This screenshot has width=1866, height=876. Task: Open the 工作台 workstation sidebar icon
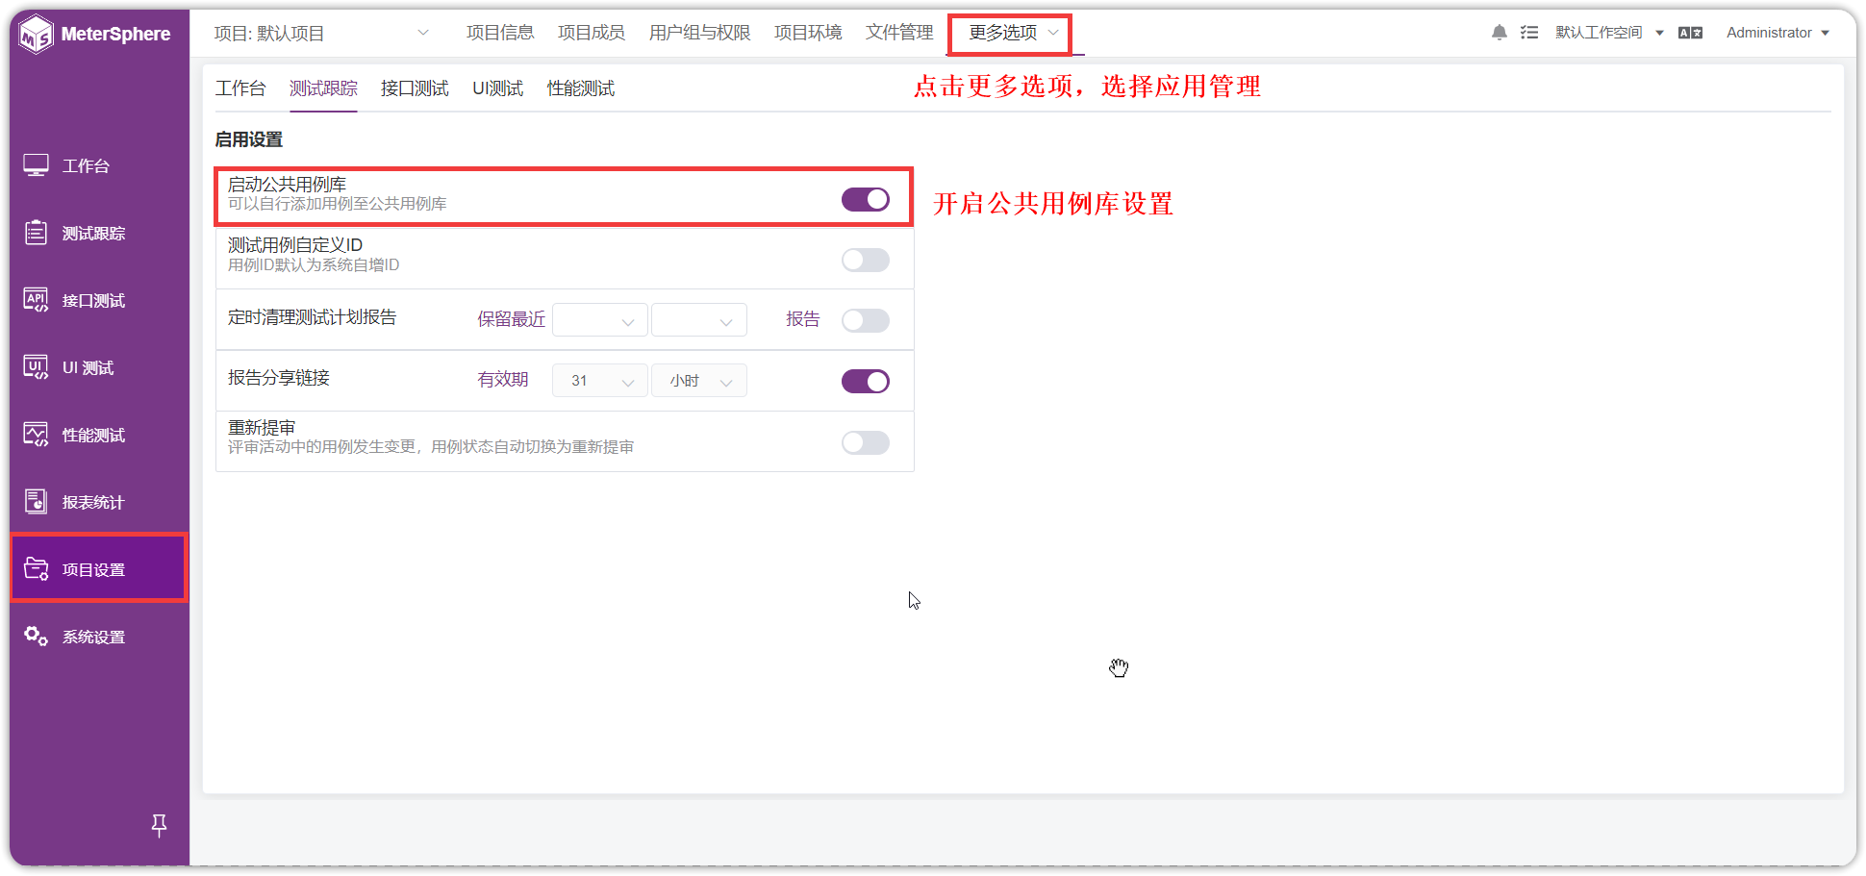[x=37, y=165]
